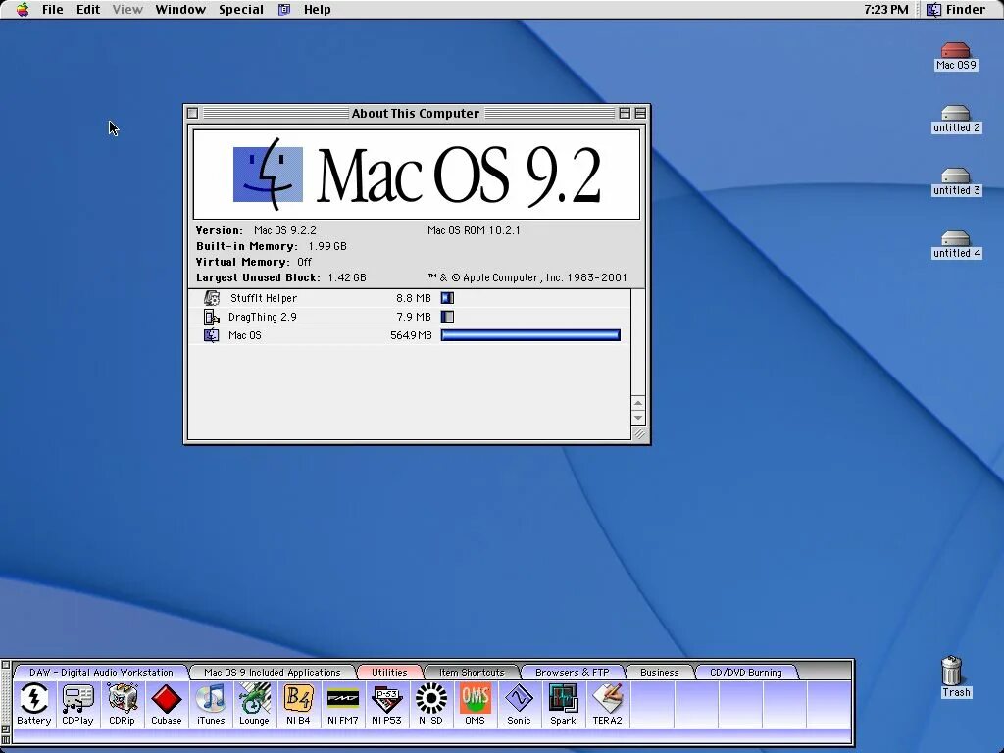Open the NI B4 organ icon
1004x753 pixels.
tap(298, 703)
